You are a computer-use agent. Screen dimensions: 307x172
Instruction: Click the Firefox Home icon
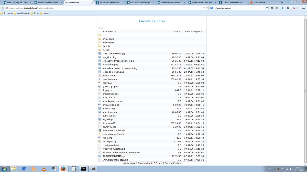pyautogui.click(x=288, y=8)
